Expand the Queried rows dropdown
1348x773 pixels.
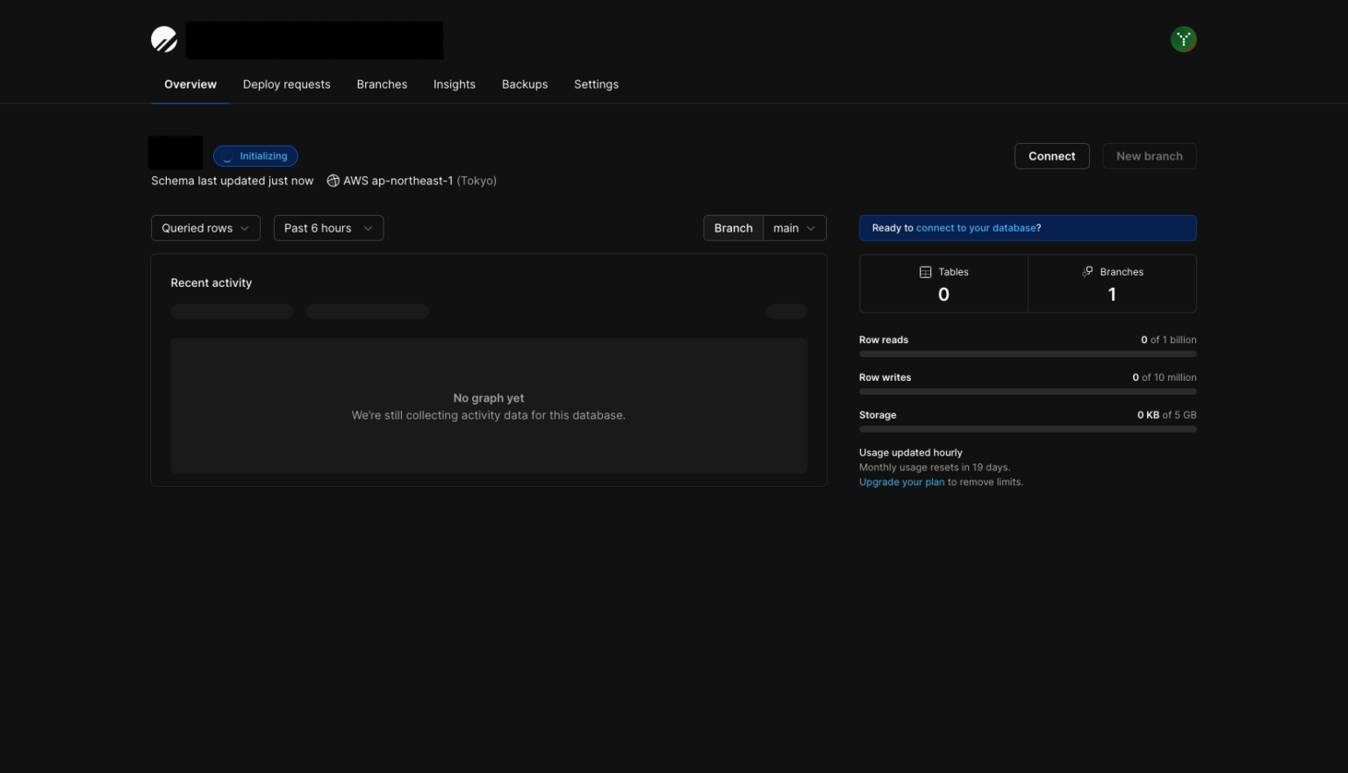(x=205, y=228)
